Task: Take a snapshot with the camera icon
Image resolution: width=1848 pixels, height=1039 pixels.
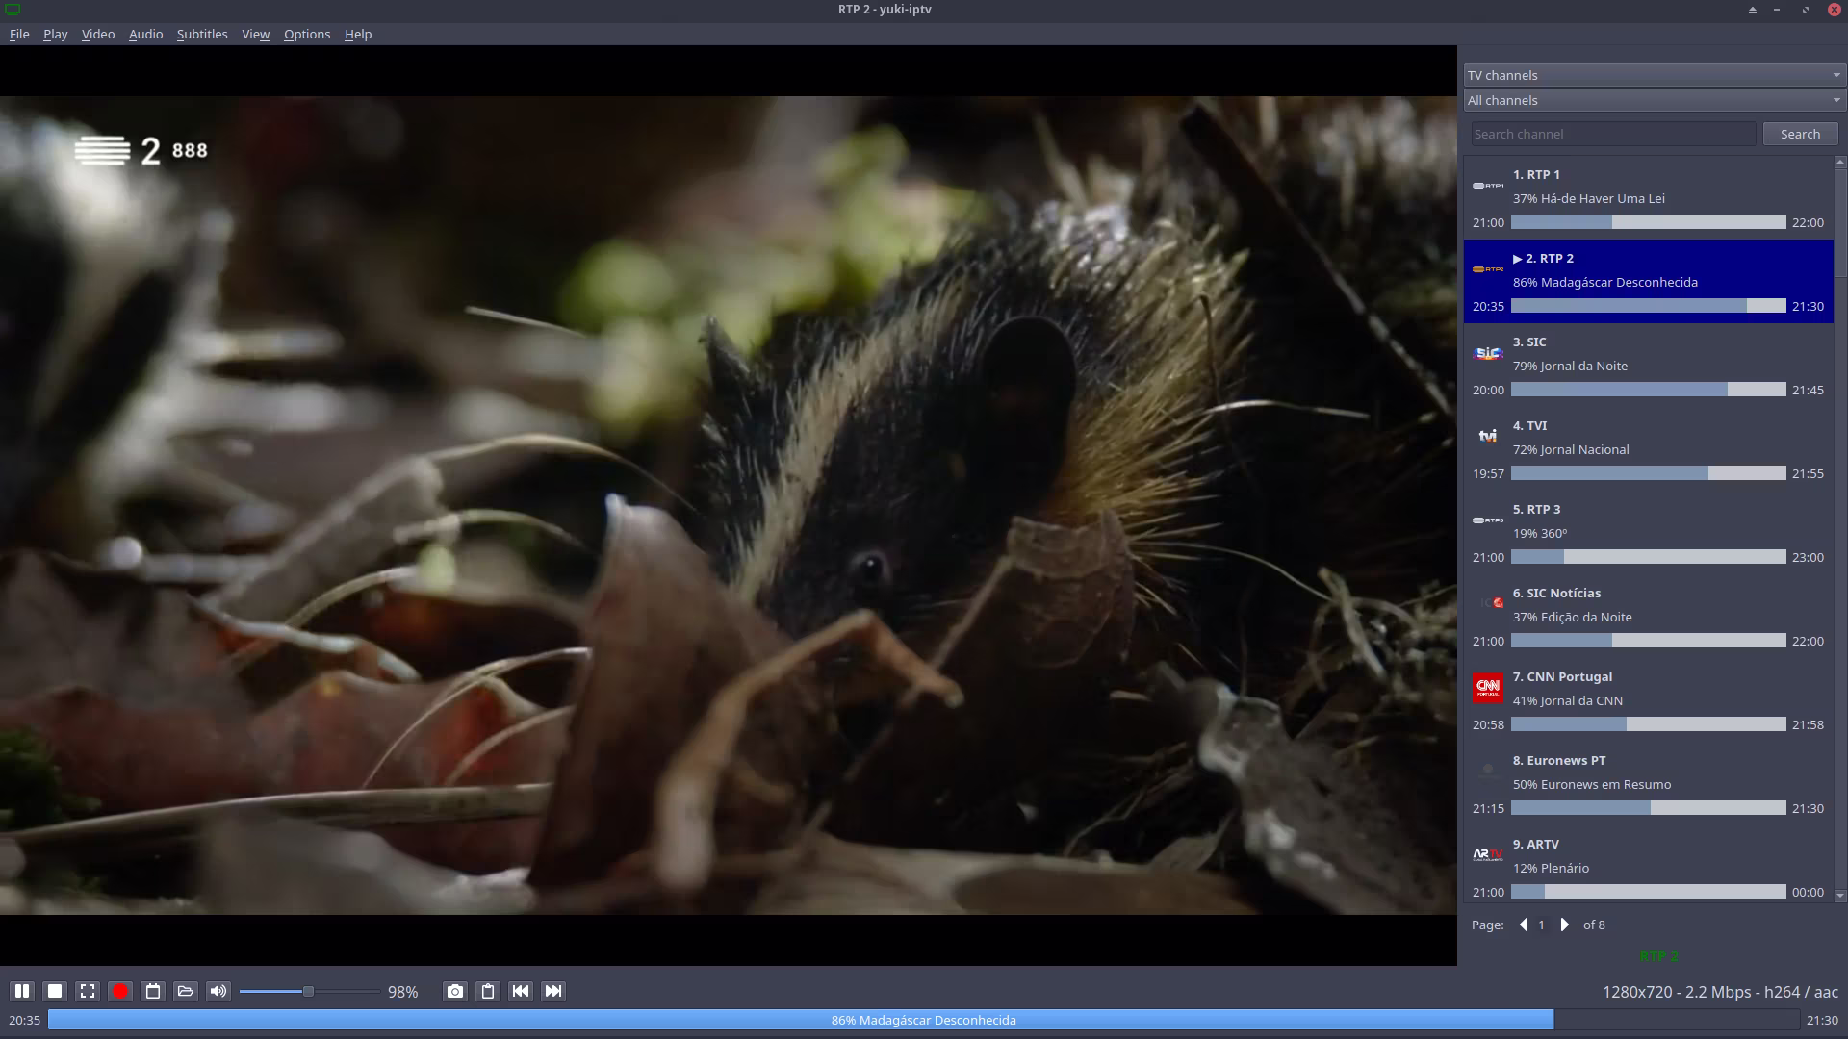Action: tap(454, 991)
